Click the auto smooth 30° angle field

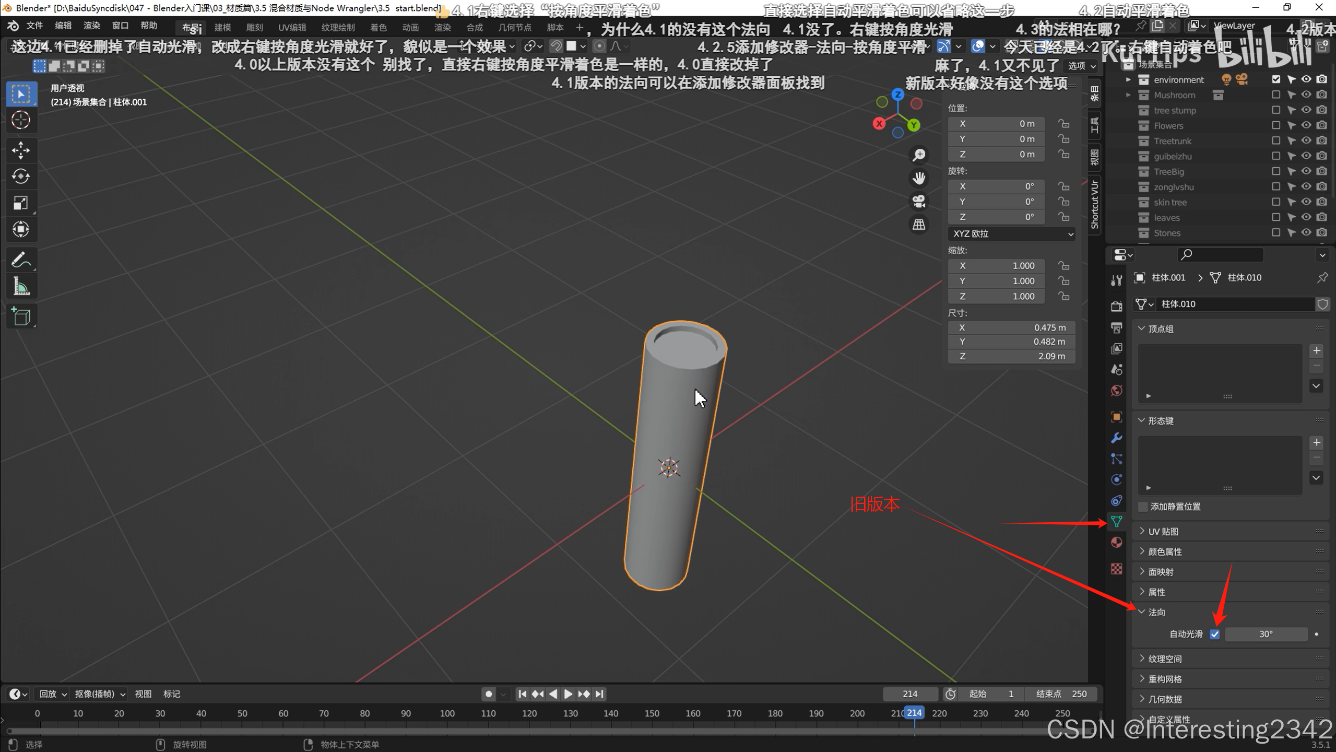pyautogui.click(x=1265, y=634)
